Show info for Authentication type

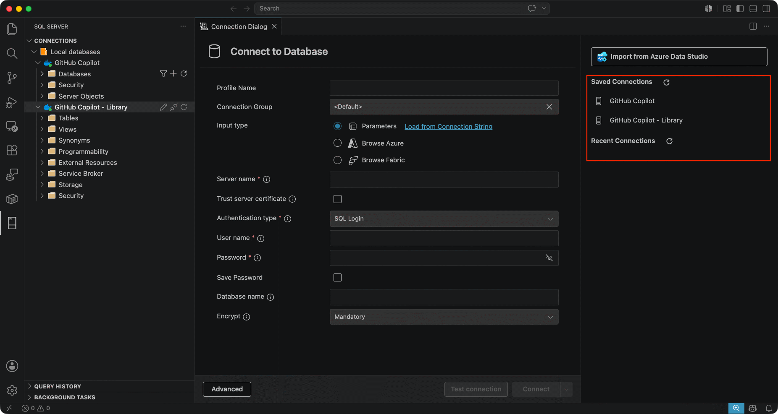tap(287, 219)
